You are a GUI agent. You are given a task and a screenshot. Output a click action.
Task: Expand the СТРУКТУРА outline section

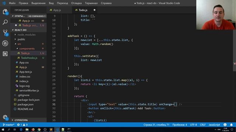[x=21, y=120]
